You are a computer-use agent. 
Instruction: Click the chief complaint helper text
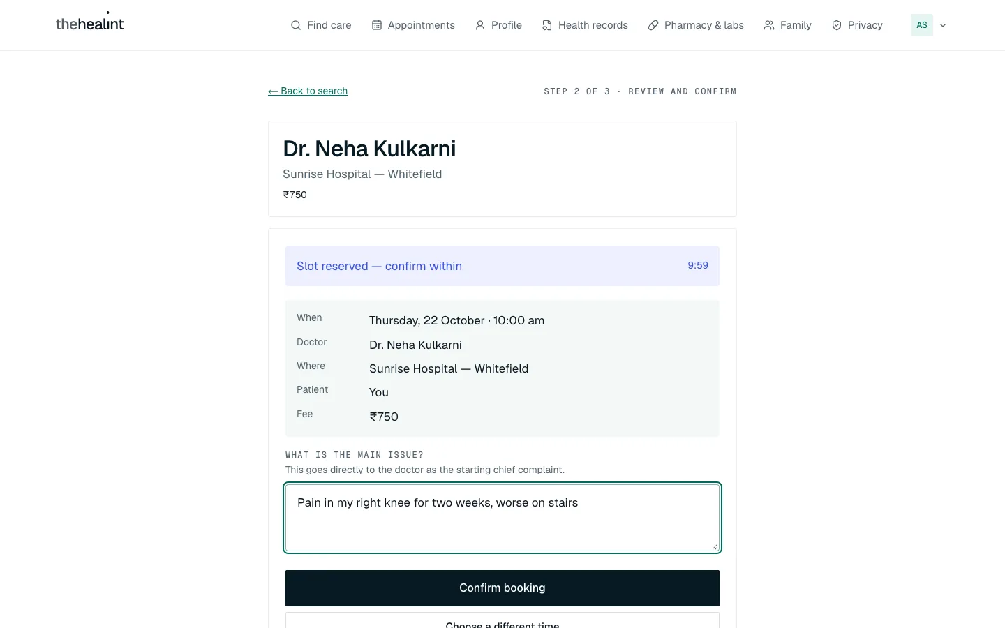click(x=425, y=470)
